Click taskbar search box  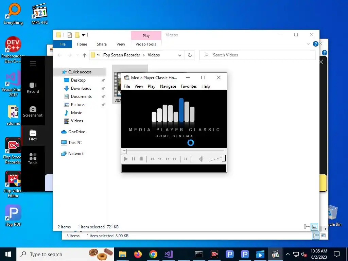click(65, 254)
